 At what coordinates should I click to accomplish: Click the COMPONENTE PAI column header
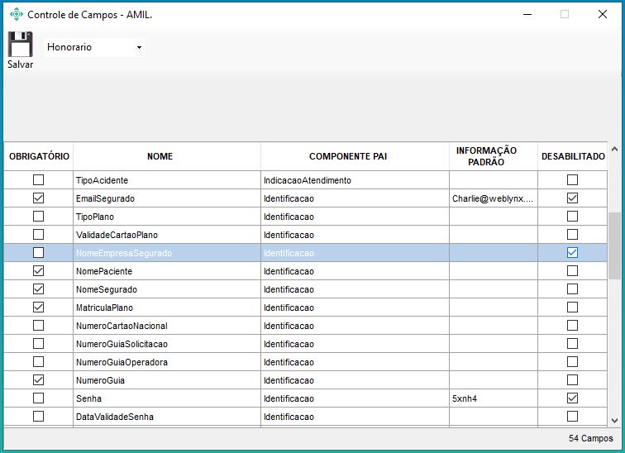click(348, 156)
